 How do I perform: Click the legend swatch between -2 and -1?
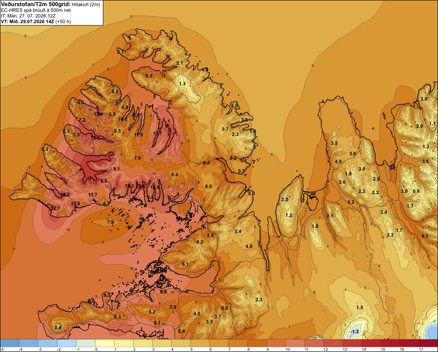[67, 343]
